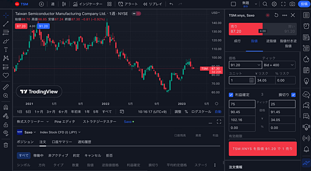Image resolution: width=311 pixels, height=171 pixels.
Task: Toggle the 損切り stop loss checkbox
Action: click(293, 95)
